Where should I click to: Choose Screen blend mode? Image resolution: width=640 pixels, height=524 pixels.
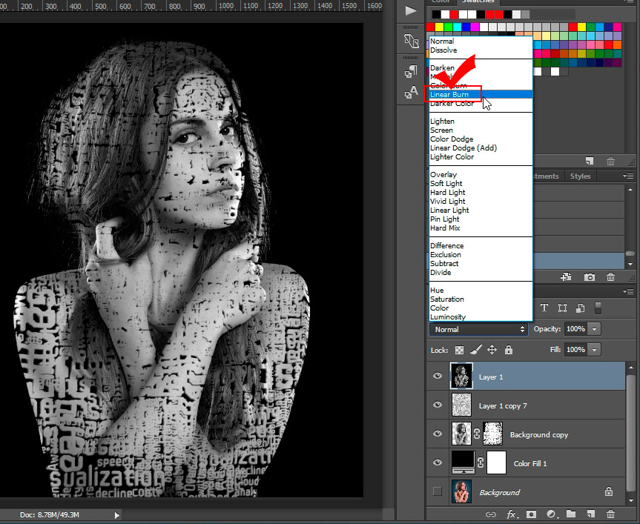(481, 130)
